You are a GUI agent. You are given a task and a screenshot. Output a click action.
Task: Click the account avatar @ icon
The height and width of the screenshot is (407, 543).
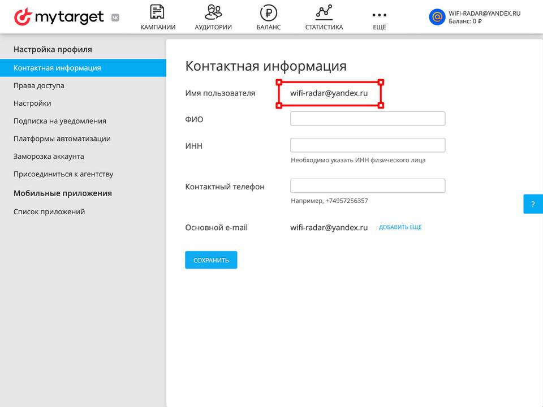pos(437,17)
